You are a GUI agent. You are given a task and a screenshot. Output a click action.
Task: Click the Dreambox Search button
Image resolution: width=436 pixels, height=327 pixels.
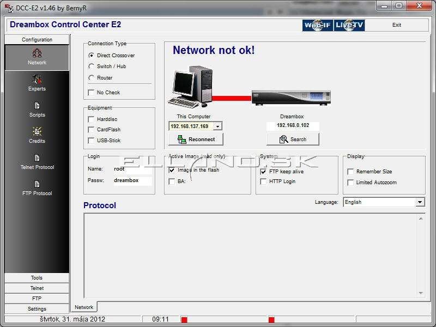point(293,140)
